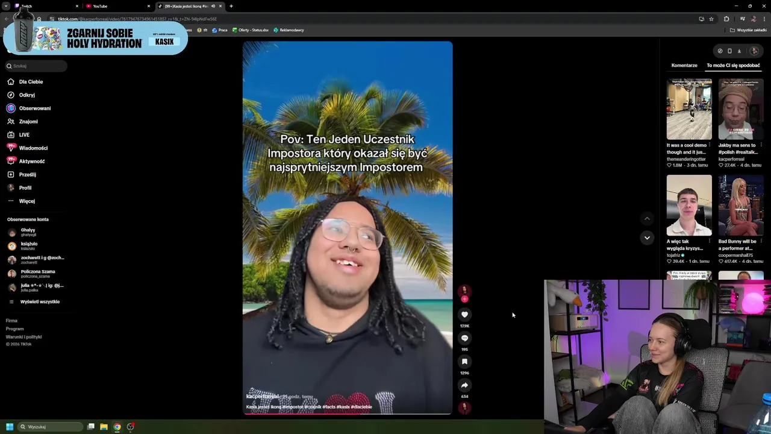Screen dimensions: 771x434
Task: Open the Bad Bunny will be thumbnail
Action: (740, 206)
